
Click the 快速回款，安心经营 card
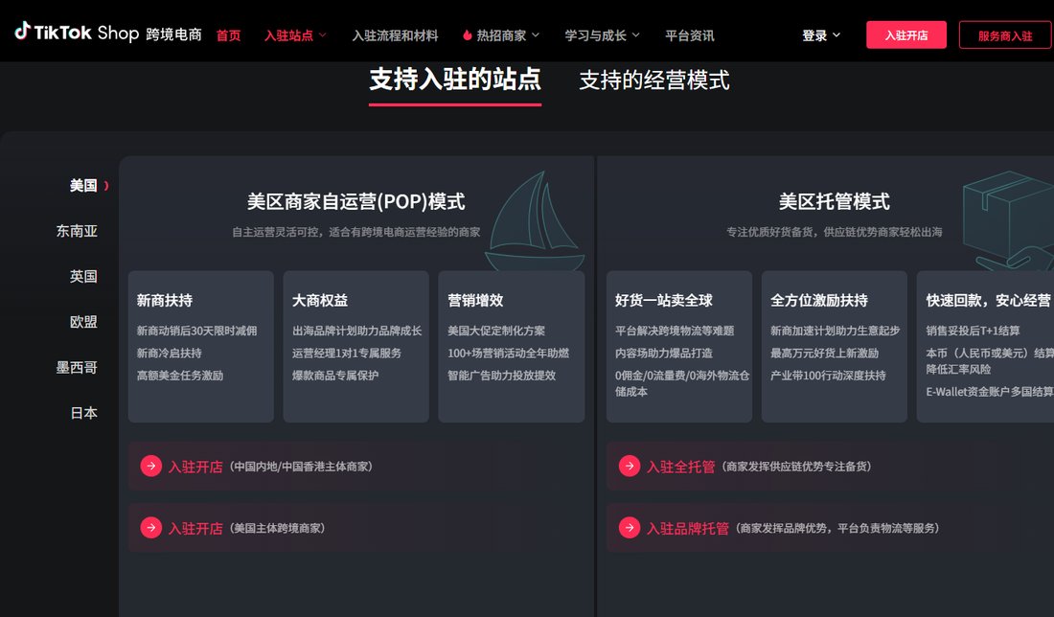click(985, 346)
